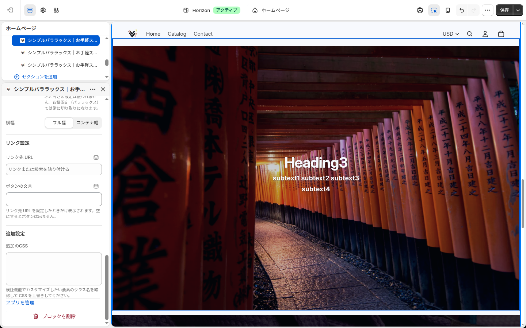Open the Apps embed panel icon
The image size is (526, 328).
(56, 10)
